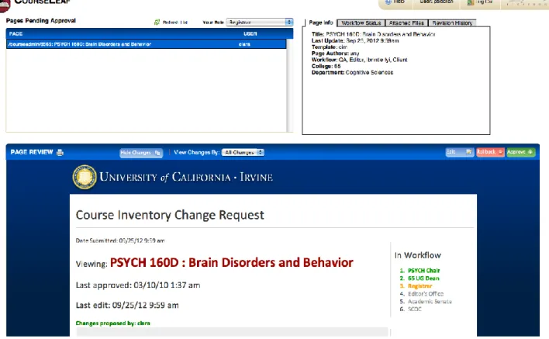
Task: Click the Refresh List icon
Action: pos(157,22)
